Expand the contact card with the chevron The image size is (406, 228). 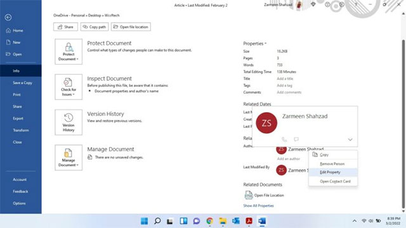350,139
